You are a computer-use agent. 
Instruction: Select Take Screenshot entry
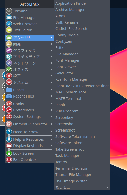coord(82,149)
